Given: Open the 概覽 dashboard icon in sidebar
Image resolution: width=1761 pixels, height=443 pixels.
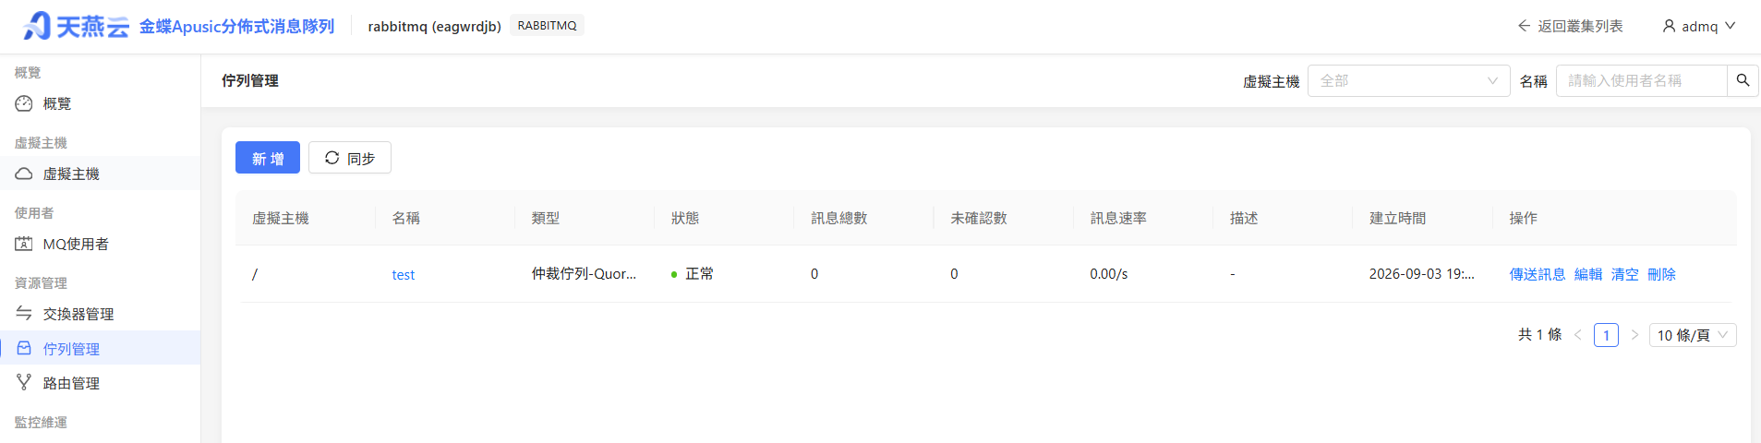Looking at the screenshot, I should [x=24, y=103].
